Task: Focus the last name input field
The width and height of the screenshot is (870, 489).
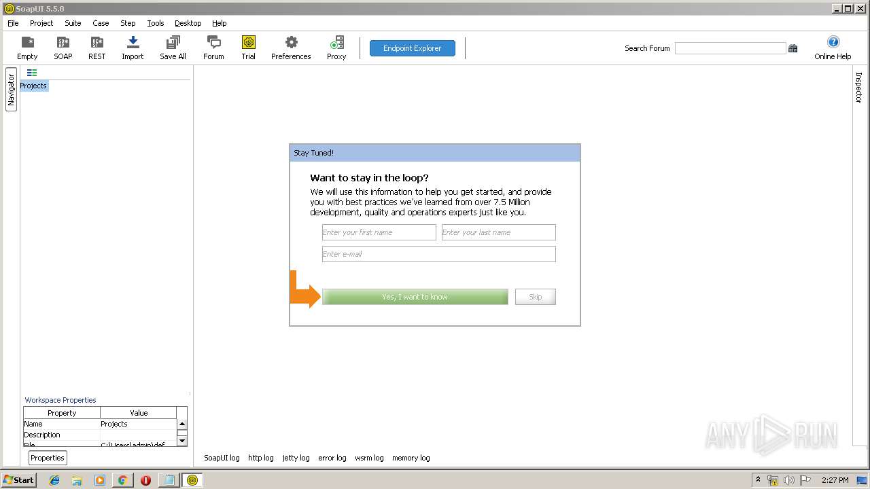Action: [499, 232]
